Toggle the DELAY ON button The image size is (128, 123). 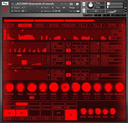[9, 113]
